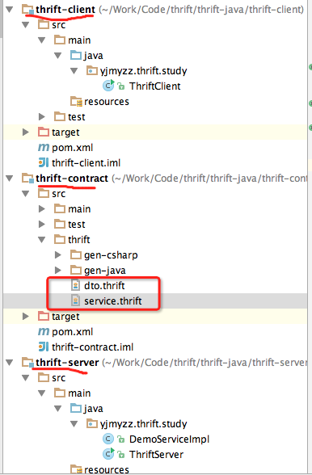Click thrift-contract.iml file icon
Screen dimensions: 312x475
pos(44,347)
